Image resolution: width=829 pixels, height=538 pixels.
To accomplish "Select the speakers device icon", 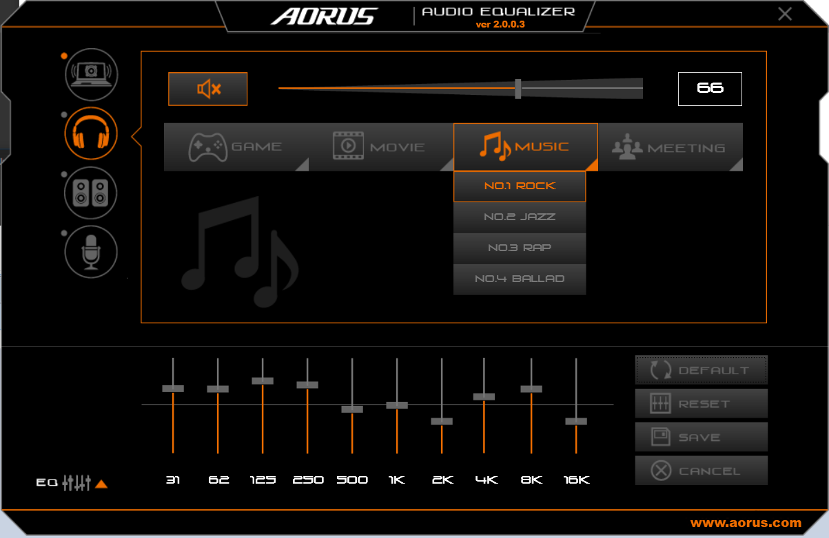I will pos(92,193).
